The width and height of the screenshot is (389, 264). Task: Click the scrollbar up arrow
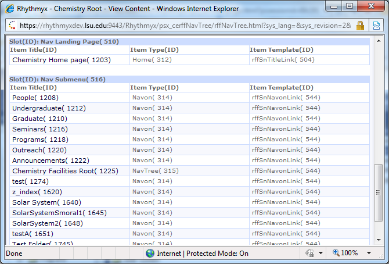coord(379,41)
